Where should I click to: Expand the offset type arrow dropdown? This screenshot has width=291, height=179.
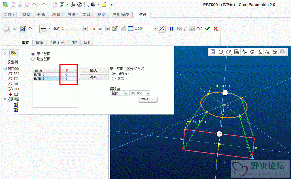click(x=49, y=29)
